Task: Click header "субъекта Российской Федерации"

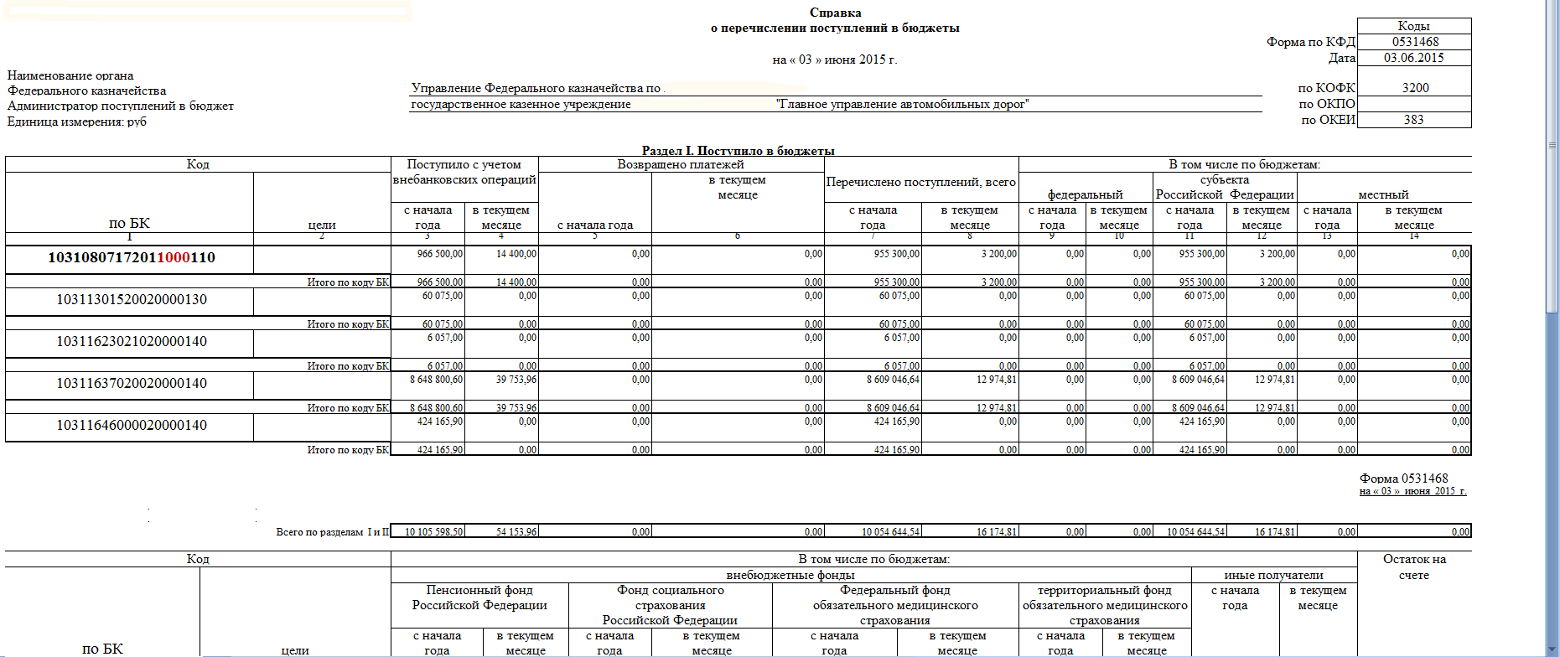Action: pyautogui.click(x=1225, y=187)
